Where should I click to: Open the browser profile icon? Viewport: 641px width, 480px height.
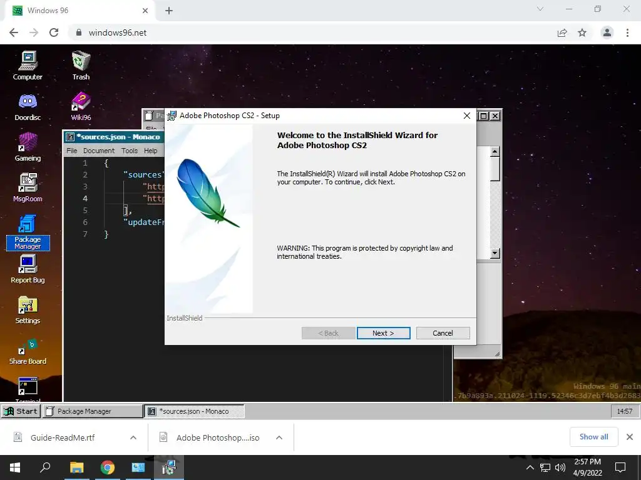click(x=607, y=32)
